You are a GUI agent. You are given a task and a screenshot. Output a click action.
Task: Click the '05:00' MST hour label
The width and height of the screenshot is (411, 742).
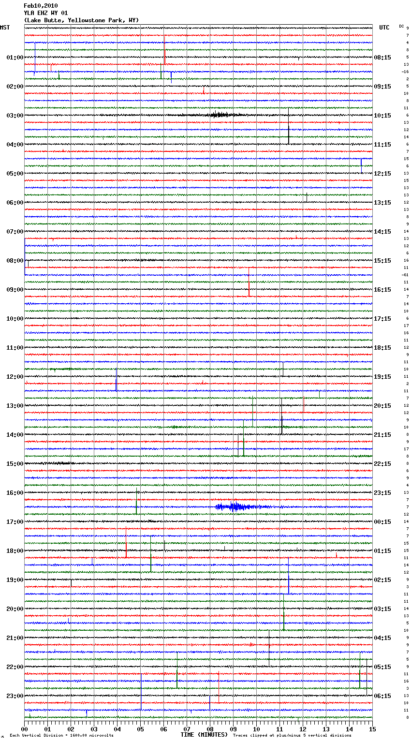click(x=15, y=174)
